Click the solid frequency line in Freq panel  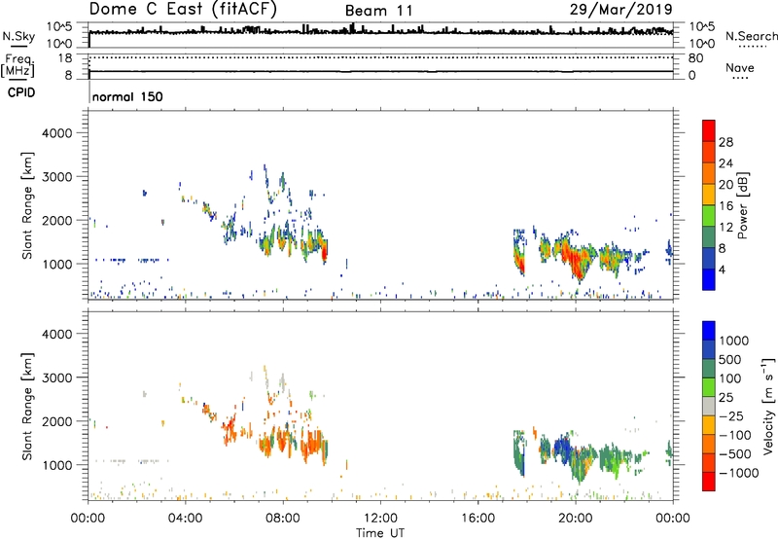[x=380, y=71]
